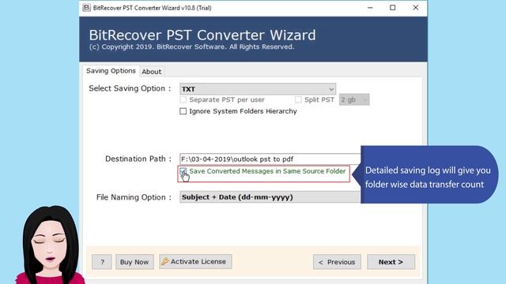Click the BitRecover PST Converter Wizard heading
Viewport: 506px width, 284px height.
pos(202,35)
